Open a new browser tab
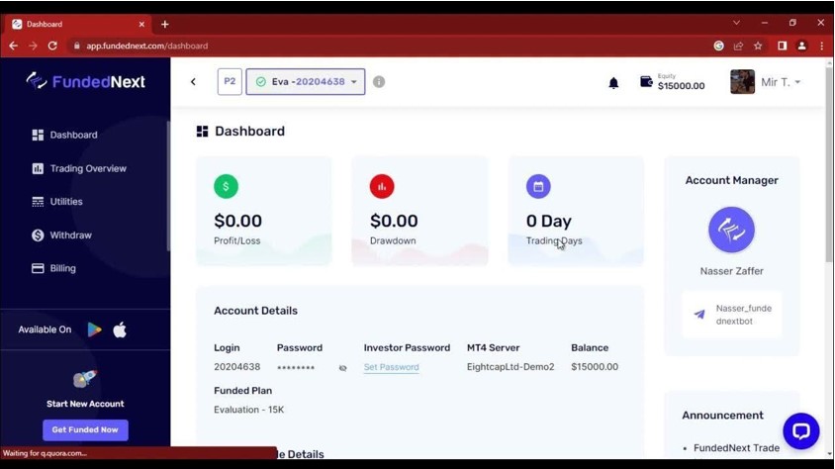Screen dimensions: 835x469 164,24
